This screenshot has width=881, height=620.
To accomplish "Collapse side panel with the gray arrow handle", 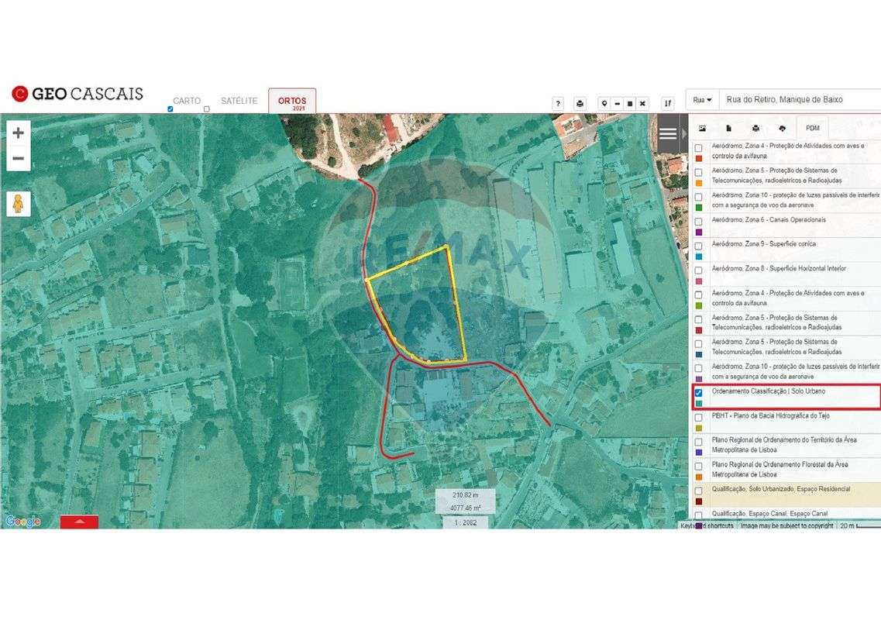I will pos(683,134).
